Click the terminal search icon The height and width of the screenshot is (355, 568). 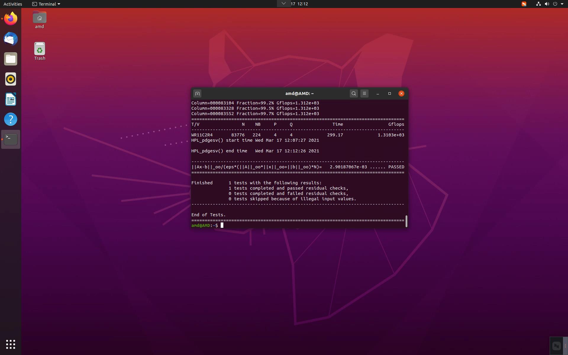(354, 93)
